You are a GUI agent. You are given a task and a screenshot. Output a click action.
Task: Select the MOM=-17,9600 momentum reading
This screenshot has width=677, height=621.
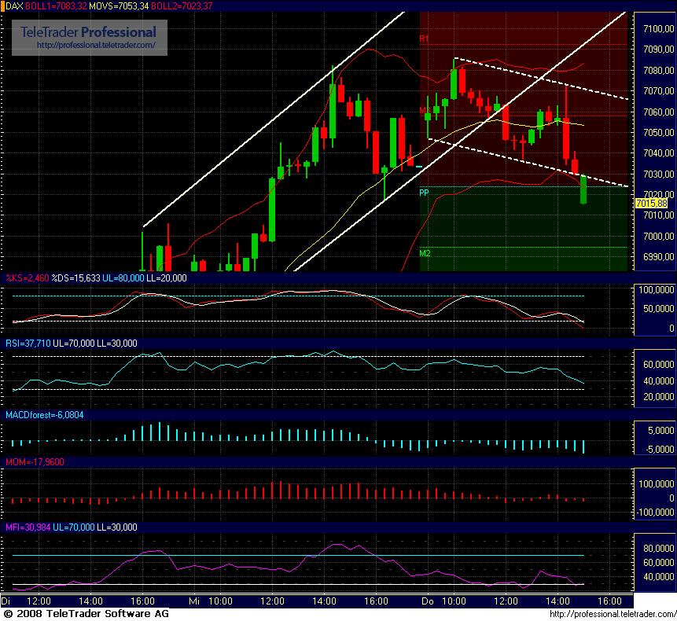(35, 462)
